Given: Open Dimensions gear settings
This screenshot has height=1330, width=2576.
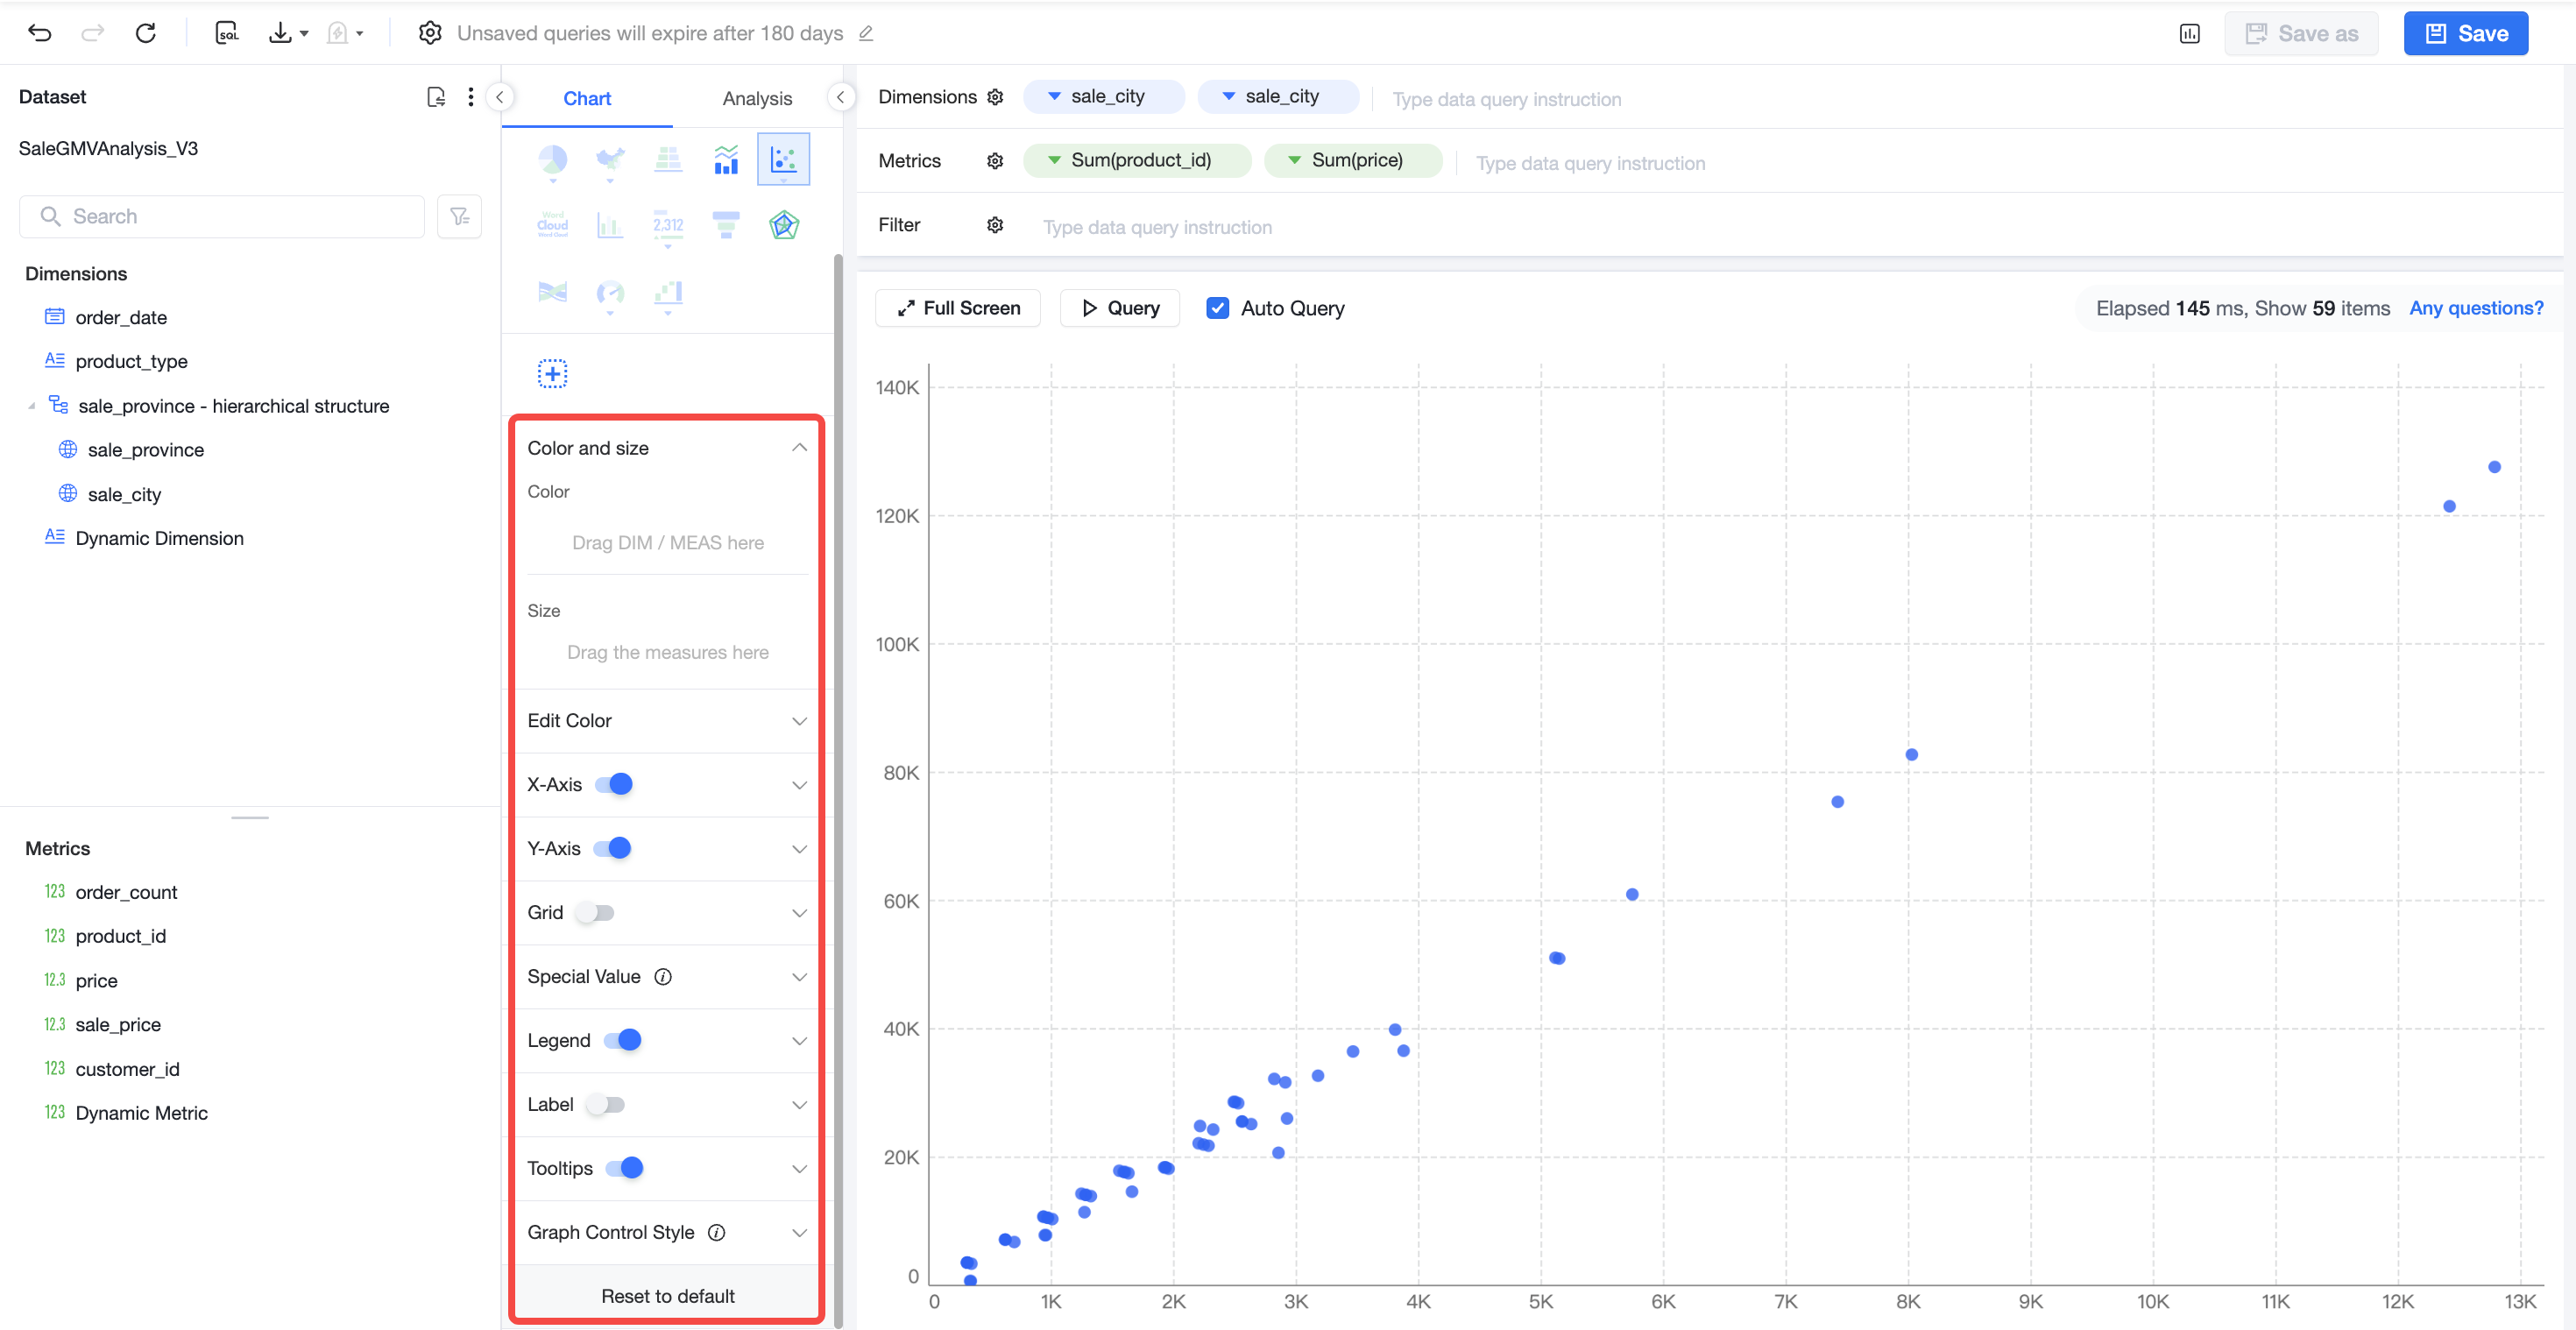Looking at the screenshot, I should coord(994,97).
